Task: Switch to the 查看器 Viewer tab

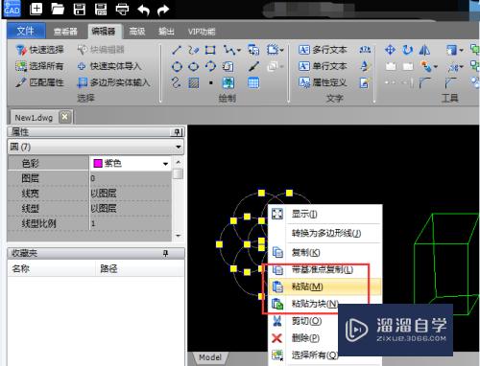Action: pos(65,32)
